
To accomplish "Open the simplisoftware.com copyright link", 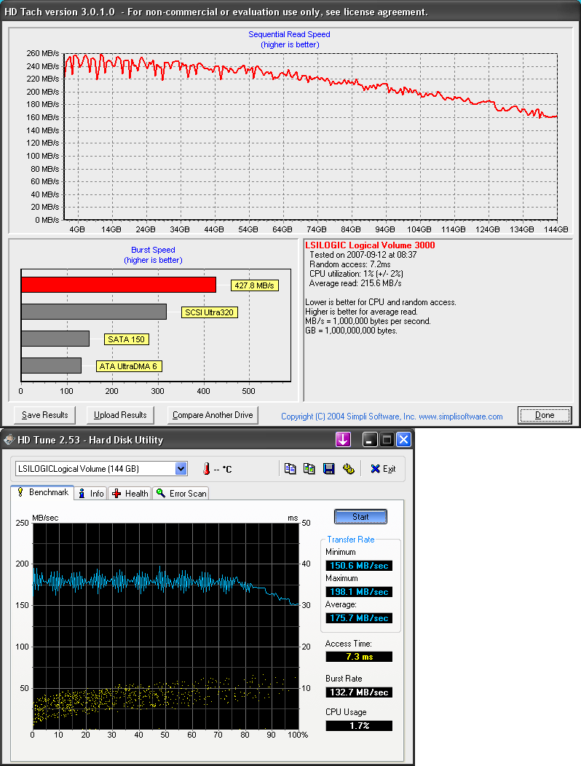I will pyautogui.click(x=392, y=416).
